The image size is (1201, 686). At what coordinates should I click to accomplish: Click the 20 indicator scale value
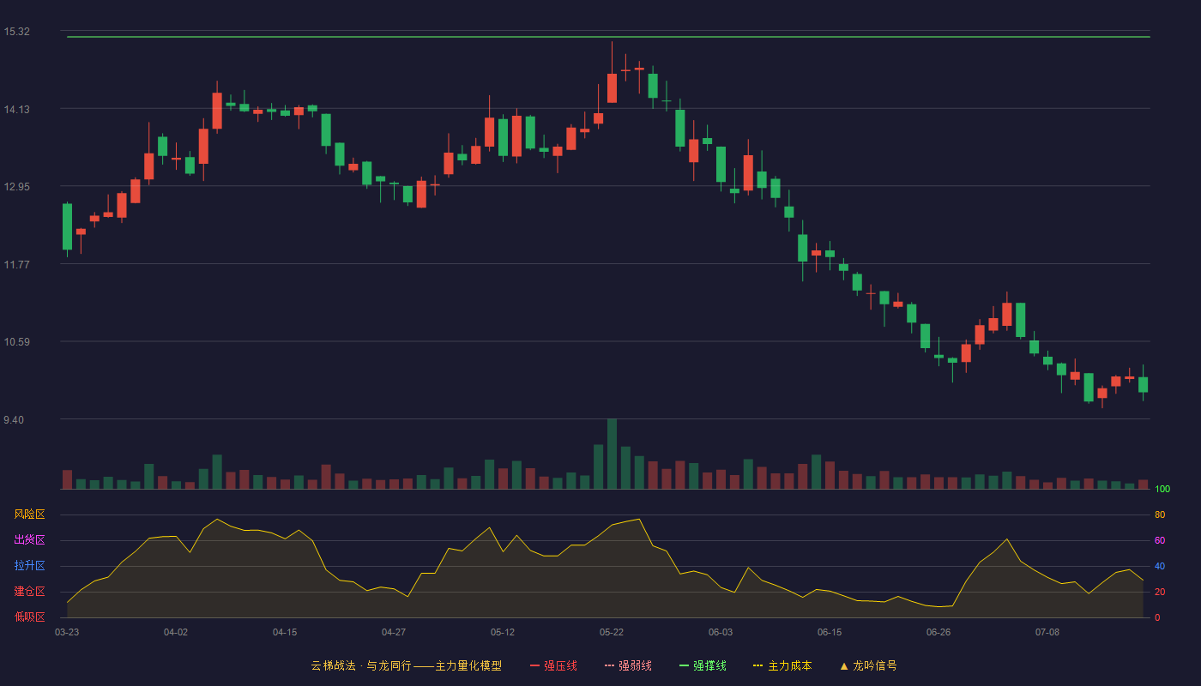pyautogui.click(x=1160, y=593)
